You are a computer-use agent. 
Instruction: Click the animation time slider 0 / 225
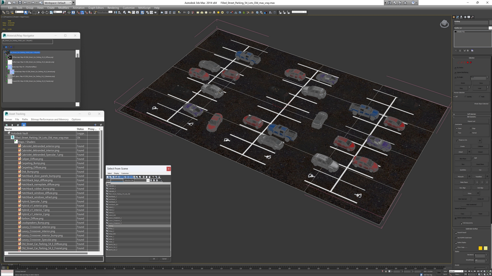click(11, 264)
